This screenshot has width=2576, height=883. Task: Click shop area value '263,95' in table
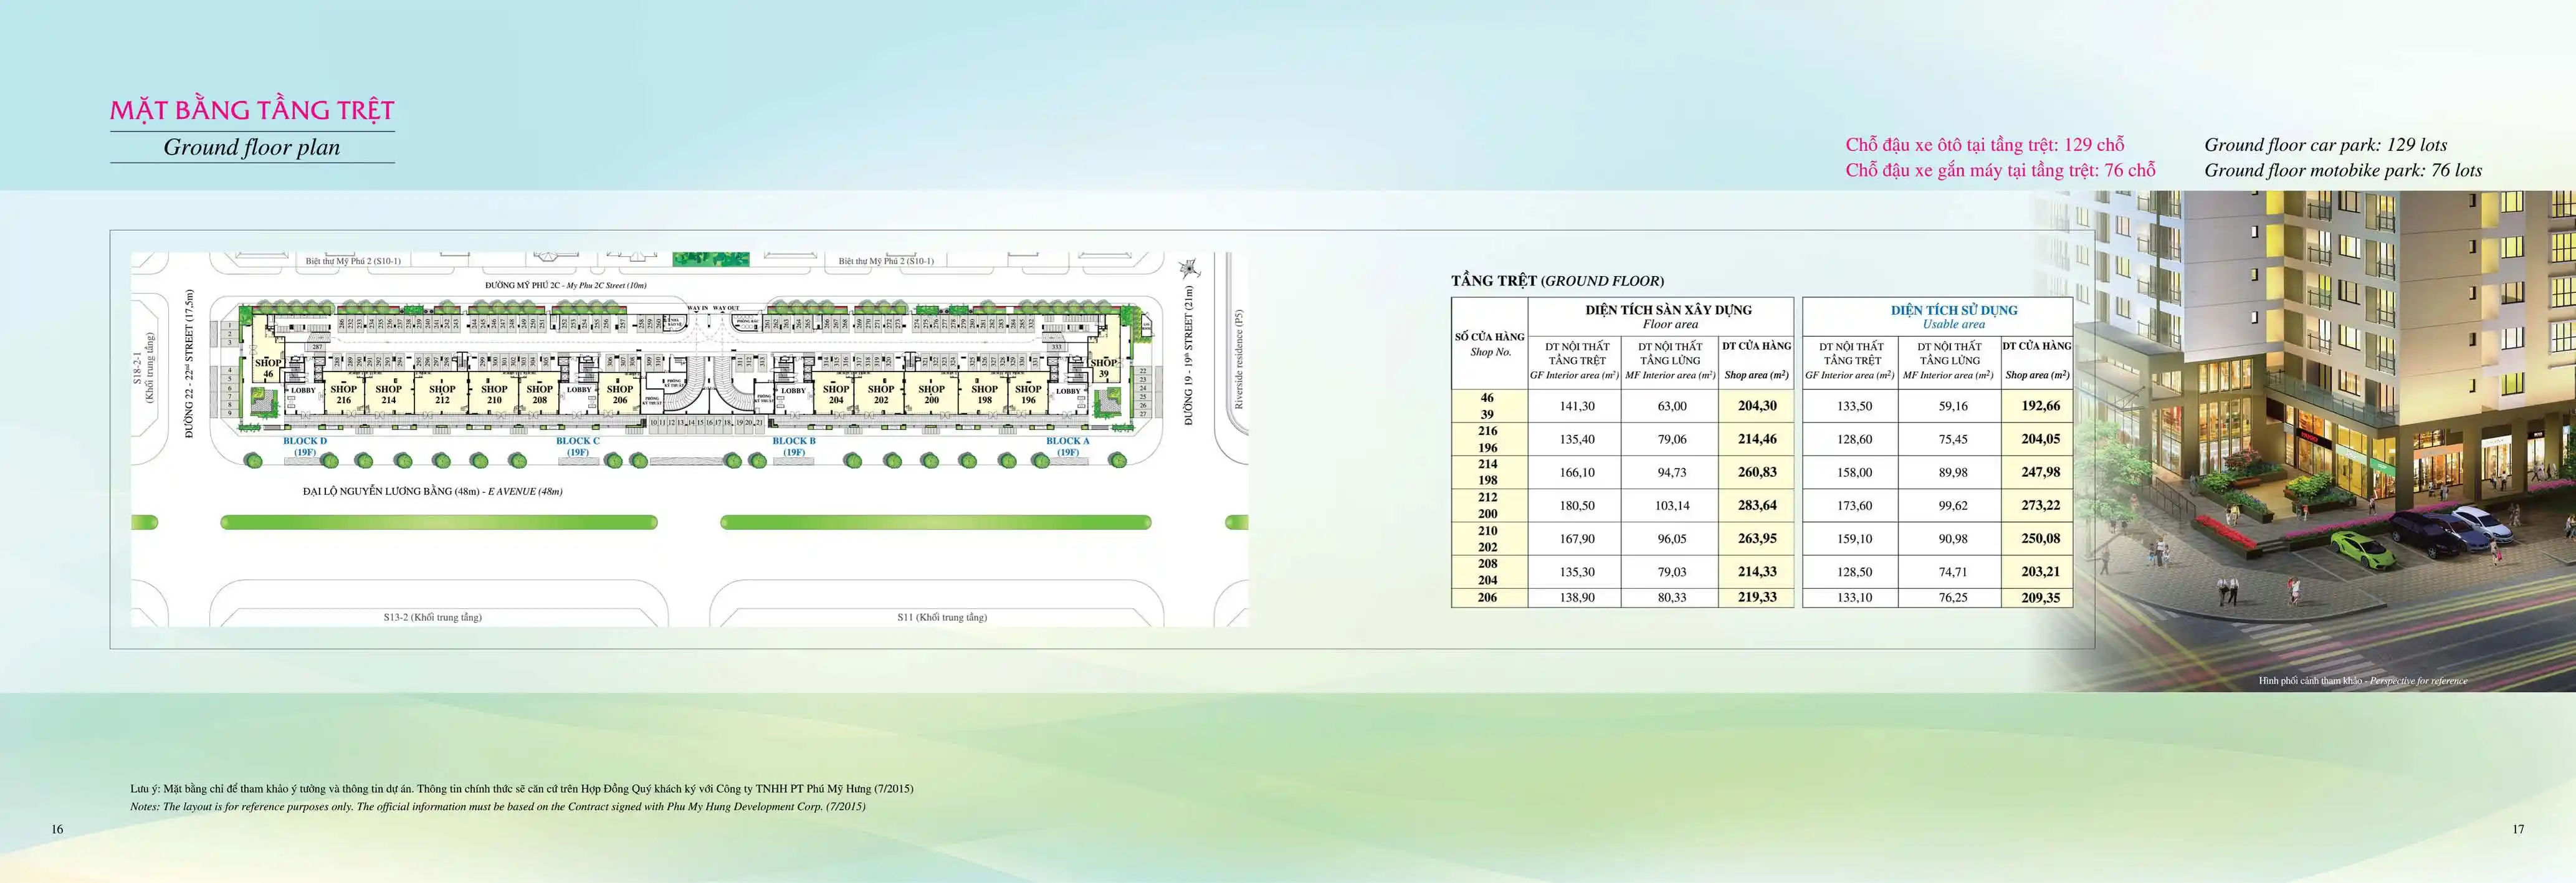point(1757,538)
